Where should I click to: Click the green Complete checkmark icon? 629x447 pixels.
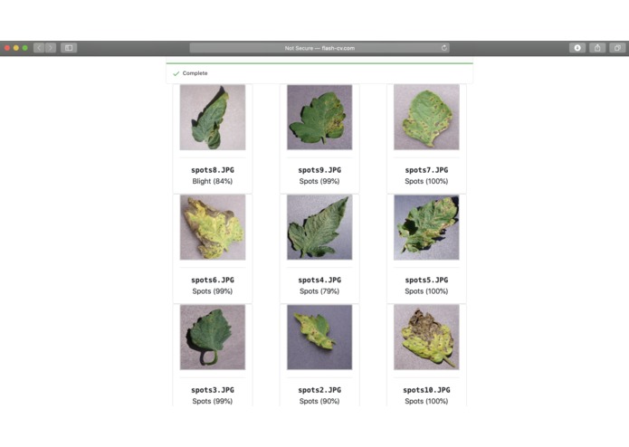coord(176,73)
